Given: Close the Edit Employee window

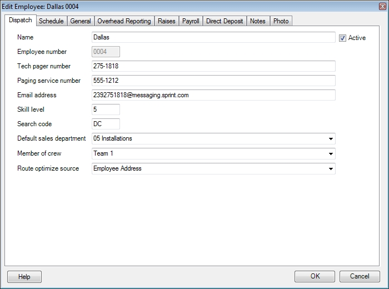Looking at the screenshot, I should (382, 7).
